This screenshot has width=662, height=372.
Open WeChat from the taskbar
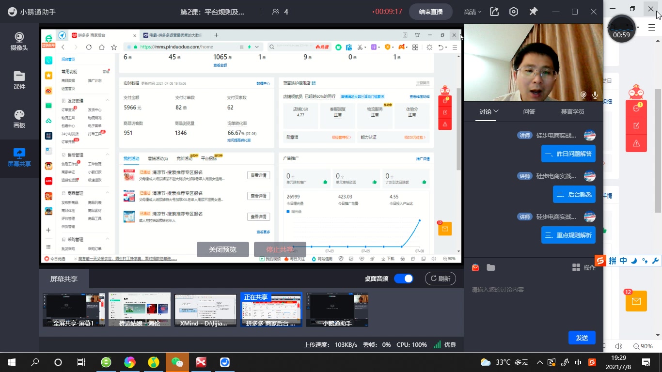[177, 362]
